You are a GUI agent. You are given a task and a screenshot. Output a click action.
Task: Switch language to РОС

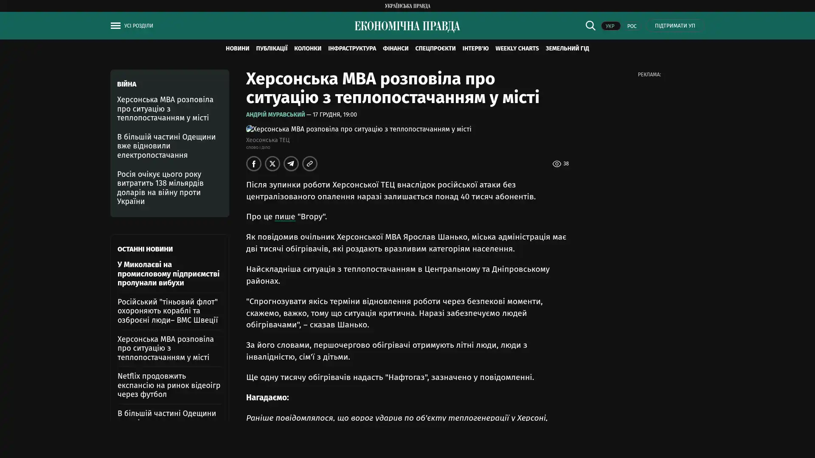632,26
